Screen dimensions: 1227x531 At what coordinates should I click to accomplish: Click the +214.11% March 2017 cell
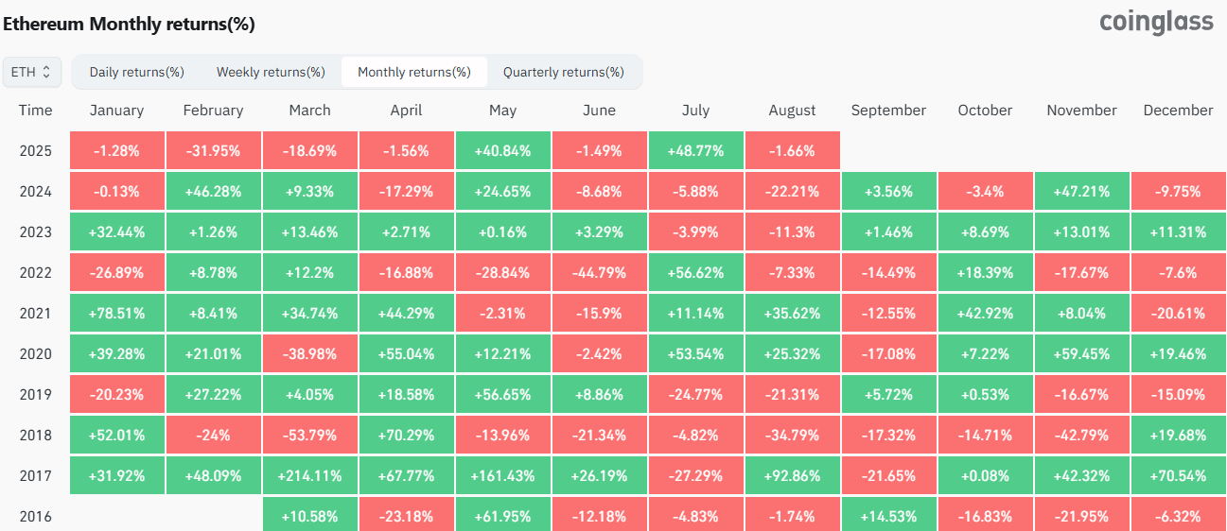[309, 476]
